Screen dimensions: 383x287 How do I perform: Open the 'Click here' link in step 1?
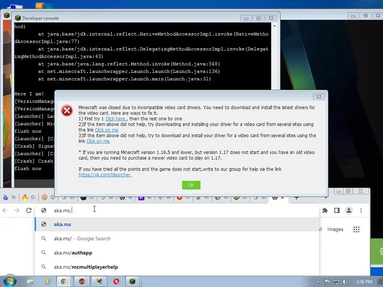[115, 118]
